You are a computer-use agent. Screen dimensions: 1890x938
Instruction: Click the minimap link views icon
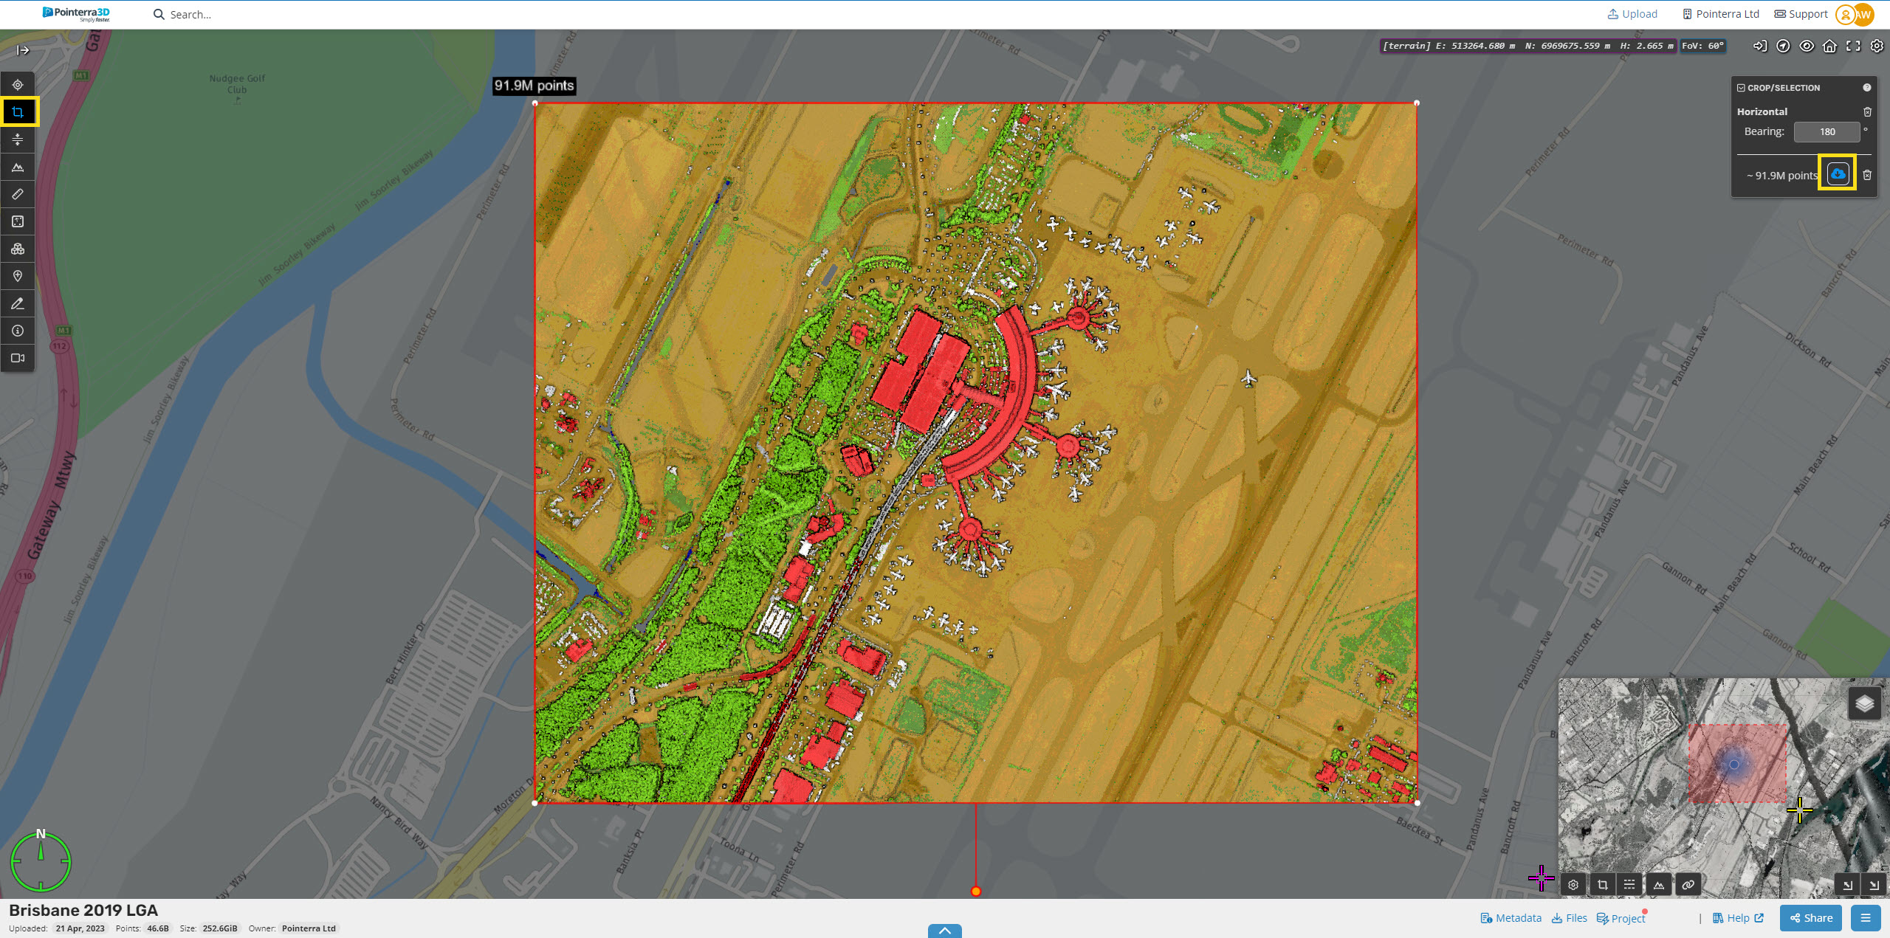(x=1688, y=885)
